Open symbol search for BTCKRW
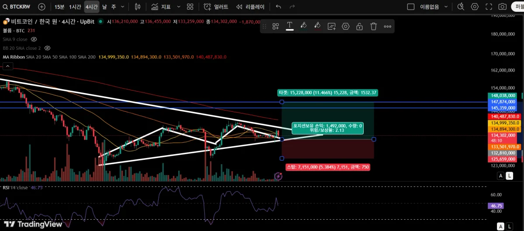 [x=17, y=7]
